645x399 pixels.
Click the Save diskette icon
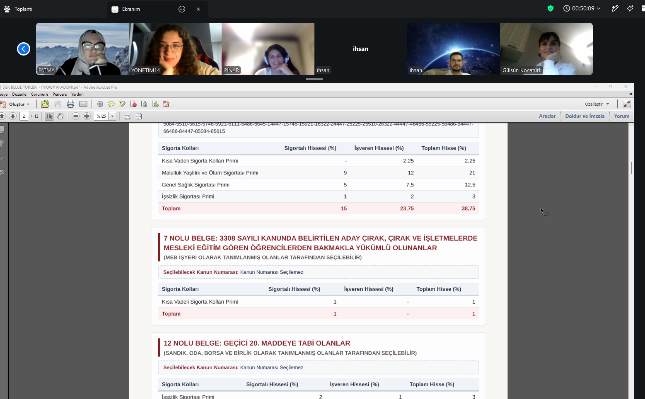(58, 104)
